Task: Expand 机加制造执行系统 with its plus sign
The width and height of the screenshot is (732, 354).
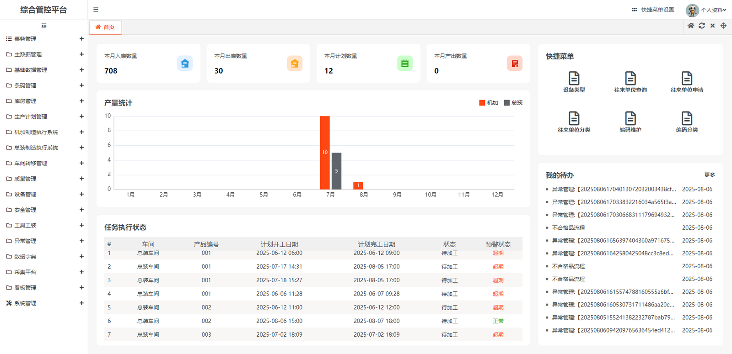Action: click(81, 132)
